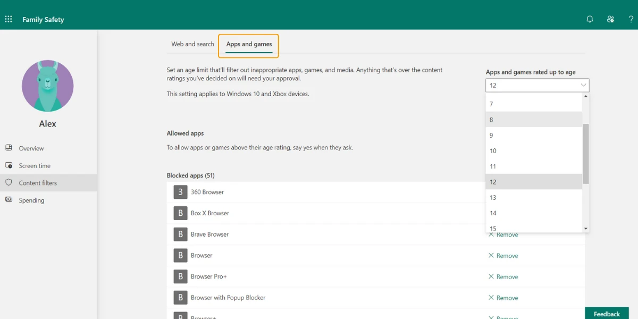Open the notifications bell
638x319 pixels.
[590, 19]
